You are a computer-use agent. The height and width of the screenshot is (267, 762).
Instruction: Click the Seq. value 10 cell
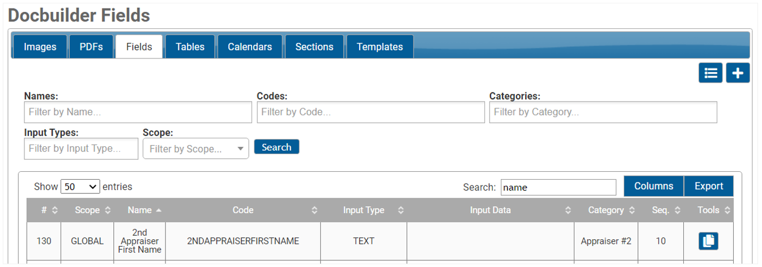661,241
